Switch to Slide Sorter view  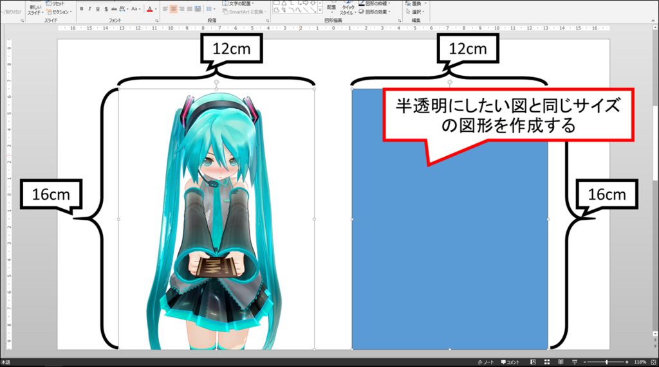coord(547,362)
